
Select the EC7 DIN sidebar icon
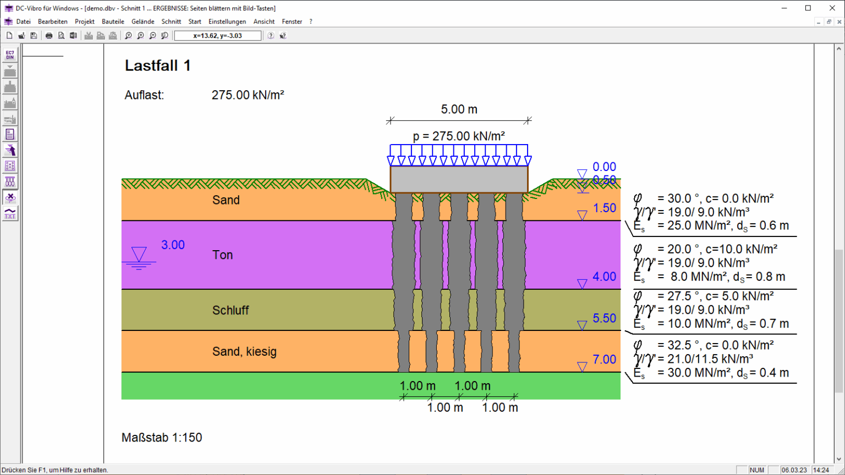pyautogui.click(x=10, y=55)
